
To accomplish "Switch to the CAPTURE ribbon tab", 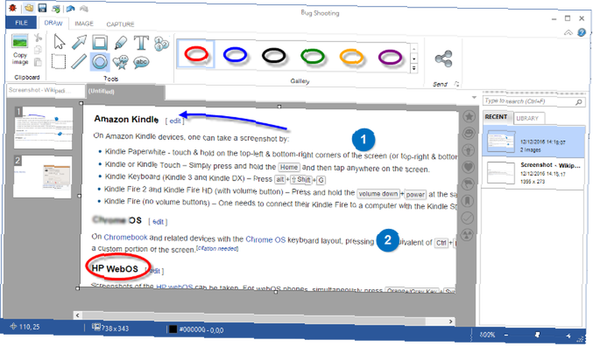I will 120,24.
